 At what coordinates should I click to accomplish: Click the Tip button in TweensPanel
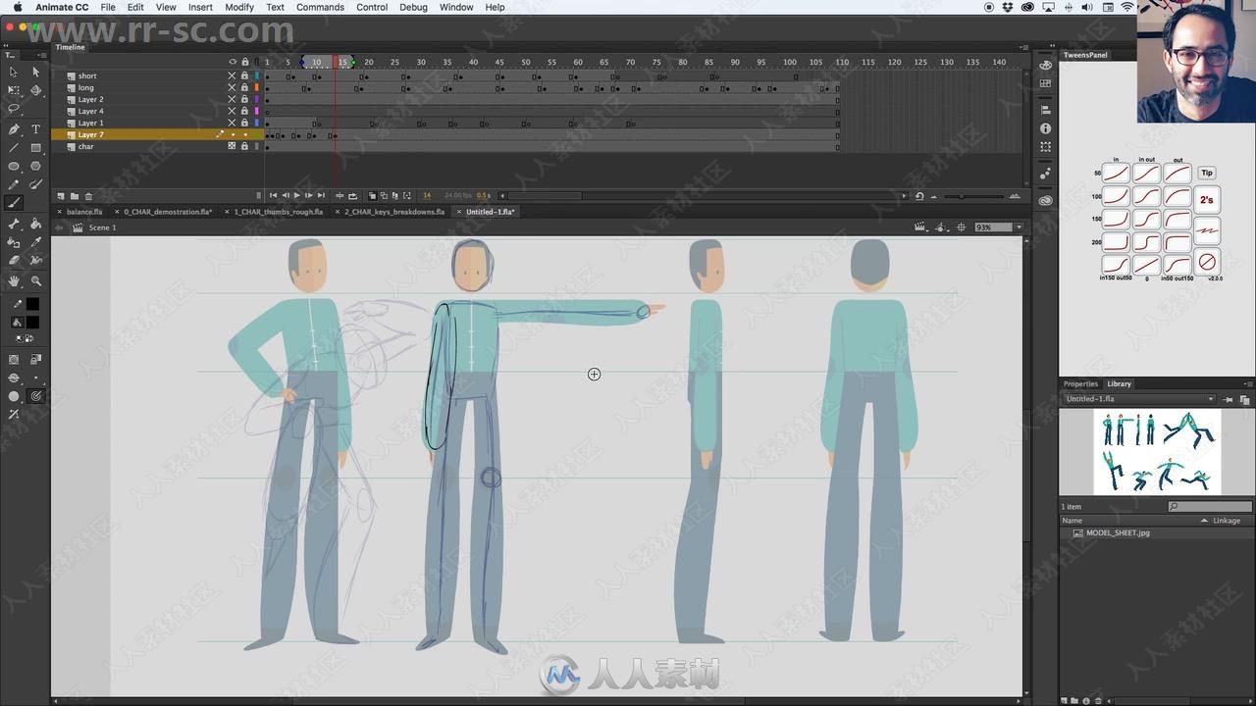pyautogui.click(x=1207, y=173)
